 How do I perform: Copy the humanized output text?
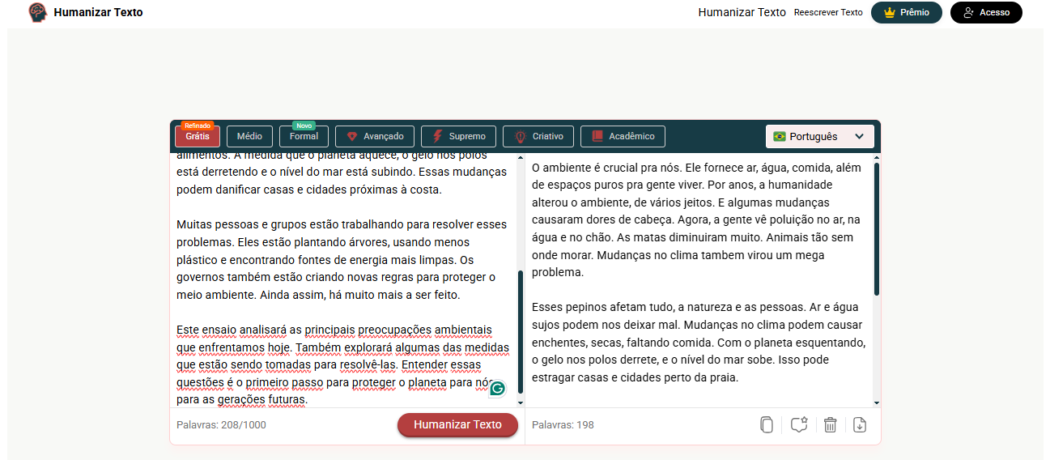coord(766,425)
